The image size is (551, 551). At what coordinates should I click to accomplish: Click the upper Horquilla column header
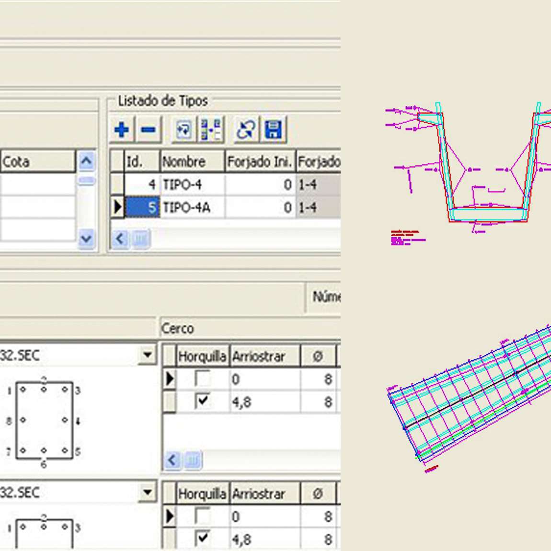tap(202, 356)
